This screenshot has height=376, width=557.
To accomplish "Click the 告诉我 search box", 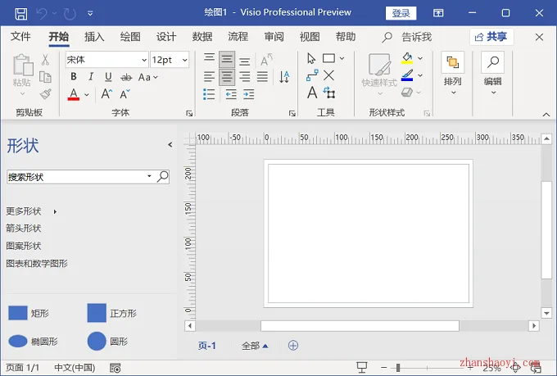I will click(x=407, y=37).
